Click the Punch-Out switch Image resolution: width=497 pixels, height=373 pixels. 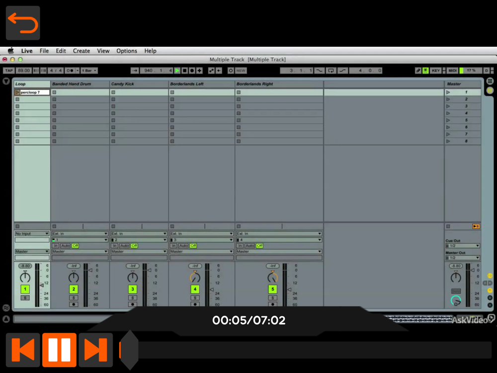click(x=342, y=71)
